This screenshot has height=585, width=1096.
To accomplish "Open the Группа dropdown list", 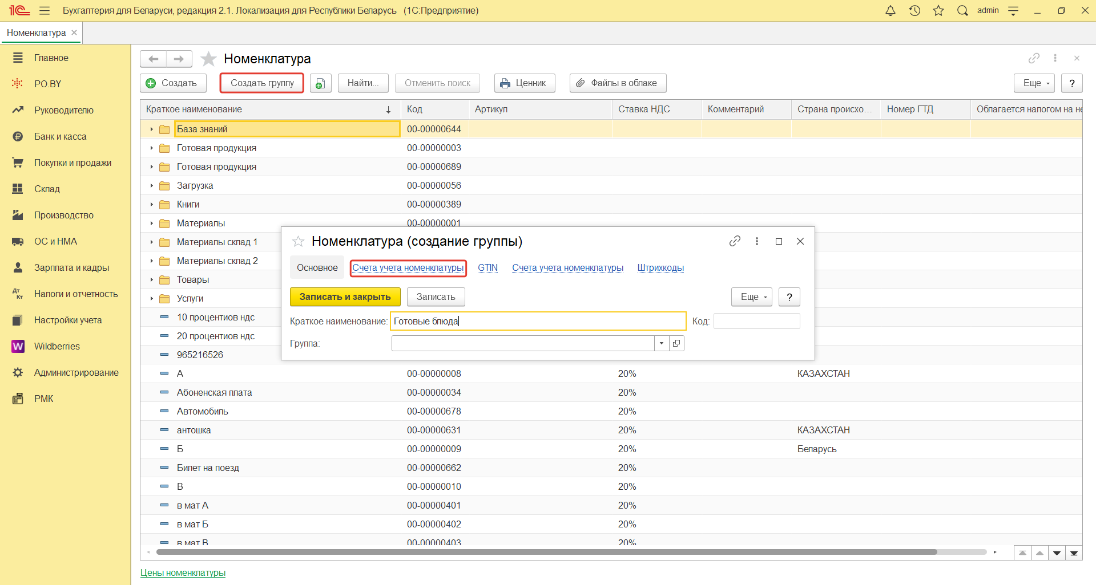I will pos(662,343).
